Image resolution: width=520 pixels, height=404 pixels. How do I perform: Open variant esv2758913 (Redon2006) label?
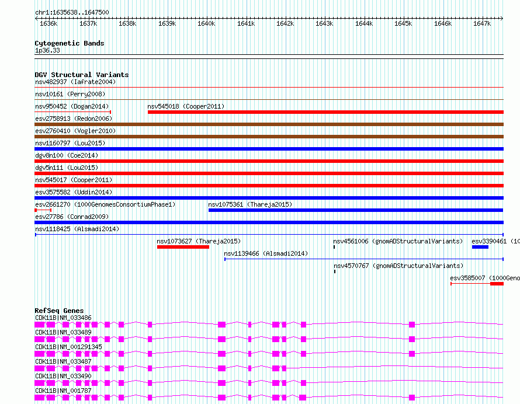click(74, 119)
